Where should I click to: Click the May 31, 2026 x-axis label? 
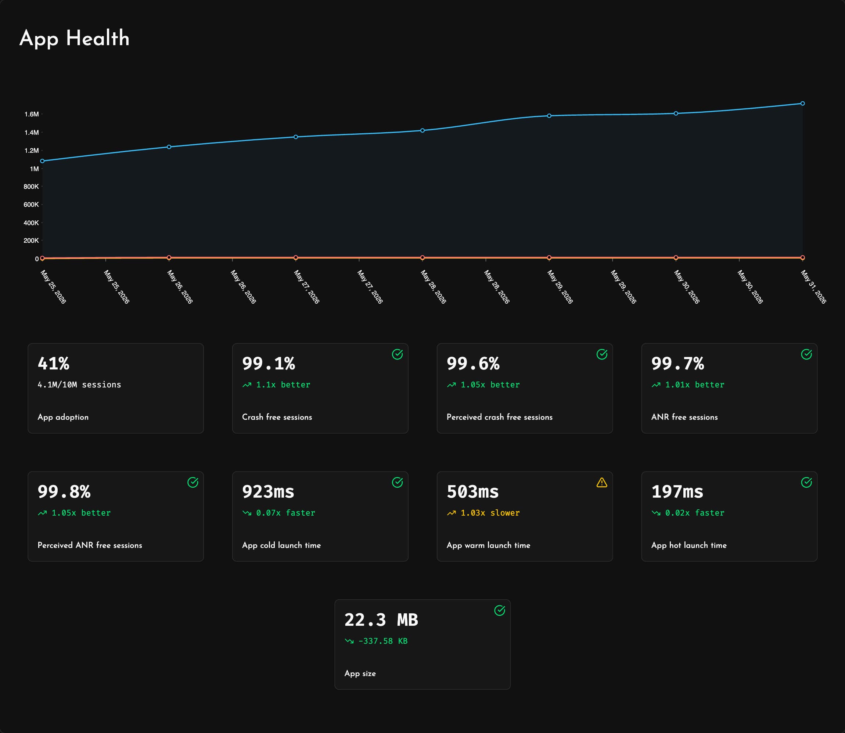(x=813, y=287)
